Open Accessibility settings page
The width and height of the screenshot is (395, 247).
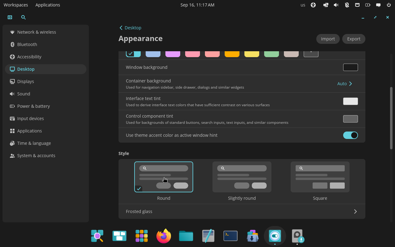click(x=46, y=57)
